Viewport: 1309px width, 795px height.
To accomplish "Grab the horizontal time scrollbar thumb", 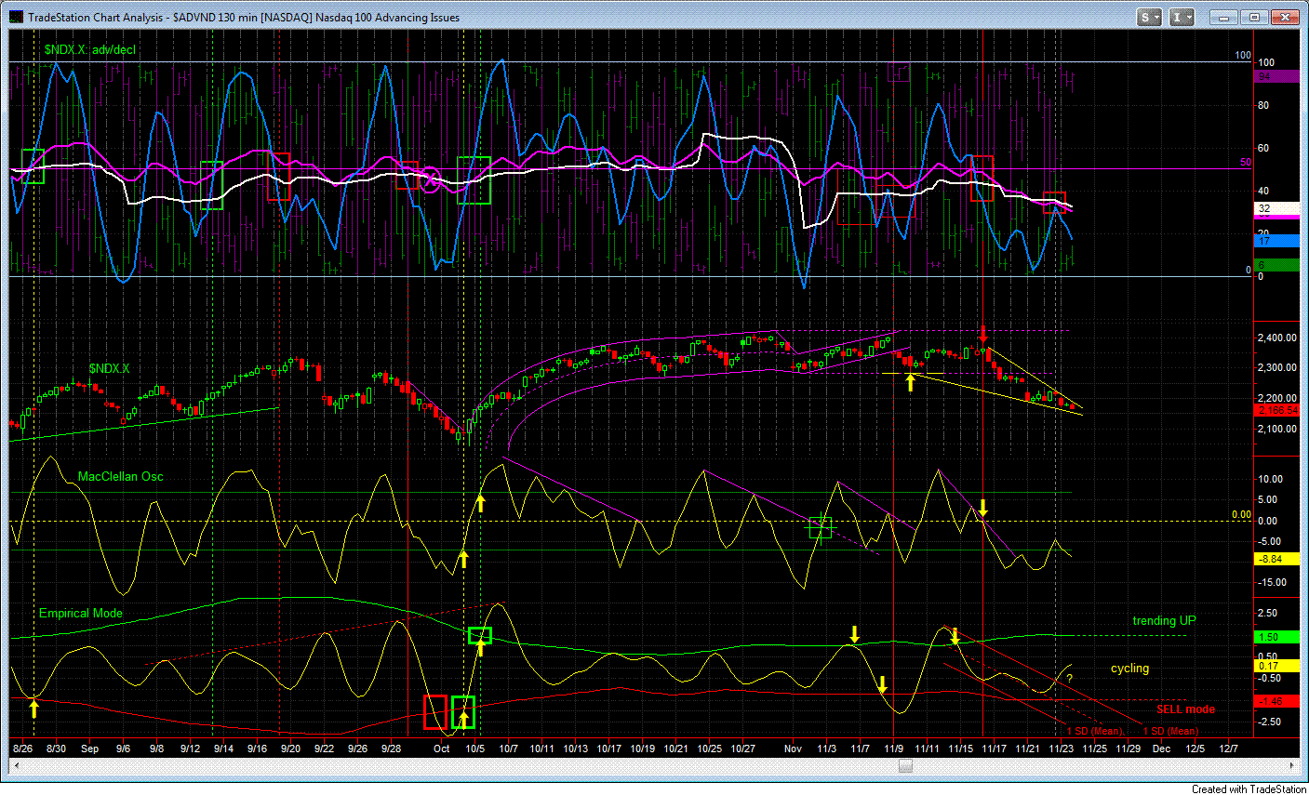I will (905, 766).
